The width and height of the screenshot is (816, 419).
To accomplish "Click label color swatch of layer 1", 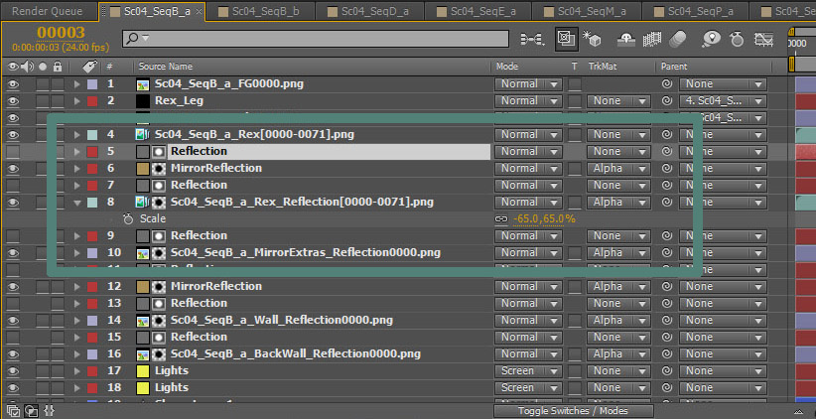I will coord(92,84).
